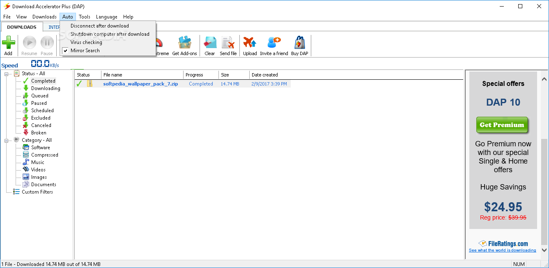Click the zip file icon in download row
The width and height of the screenshot is (549, 268).
[90, 84]
